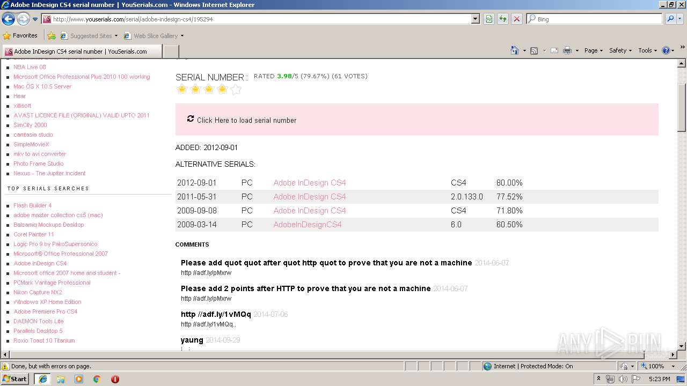This screenshot has width=687, height=386.
Task: Open Chrome from the taskbar
Action: (97, 379)
